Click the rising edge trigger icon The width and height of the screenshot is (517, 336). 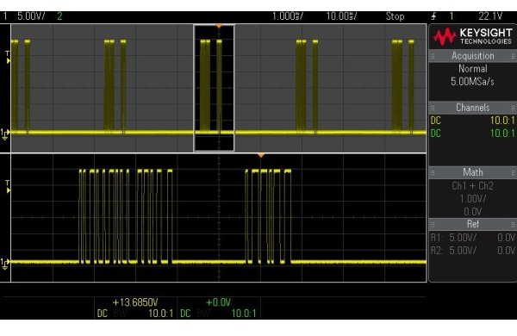tap(434, 16)
